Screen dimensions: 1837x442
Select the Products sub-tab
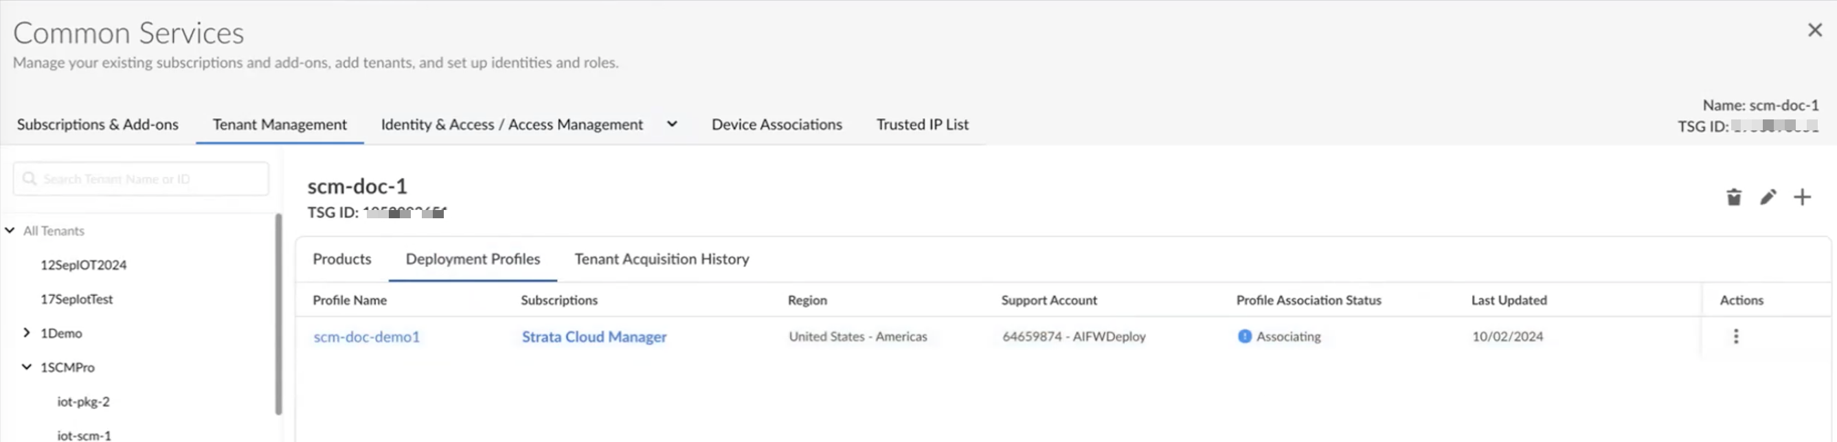click(341, 259)
